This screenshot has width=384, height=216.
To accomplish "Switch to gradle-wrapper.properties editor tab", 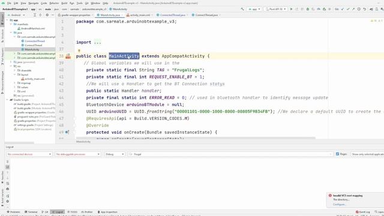I will click(76, 15).
